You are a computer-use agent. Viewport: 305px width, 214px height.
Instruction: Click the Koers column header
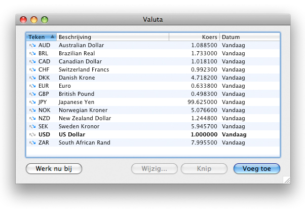195,37
